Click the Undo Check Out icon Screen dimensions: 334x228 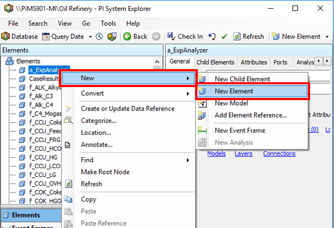click(x=212, y=36)
